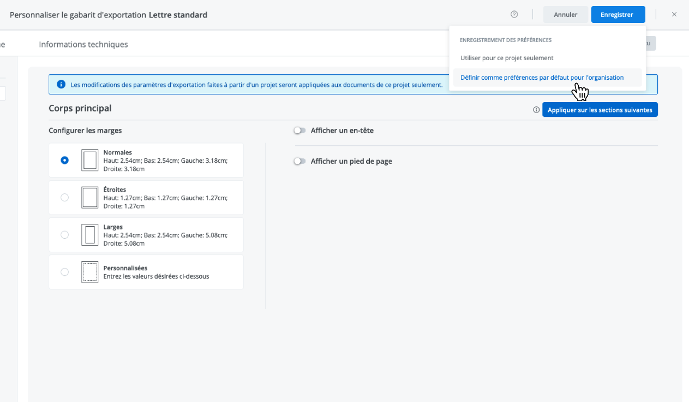This screenshot has width=689, height=402.
Task: Click the Larges margin page icon
Action: pos(89,235)
